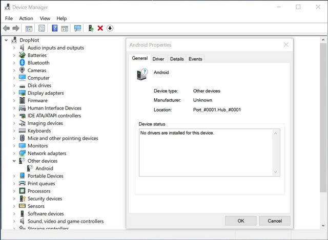
Task: Click the Bluetooth category icon
Action: 22,62
